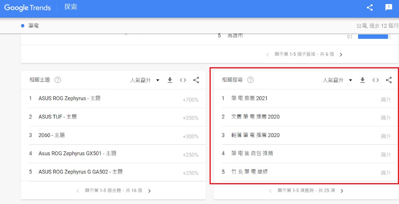Click the +700% value for ASUS ROG Zephyrus
This screenshot has width=399, height=204.
190,100
